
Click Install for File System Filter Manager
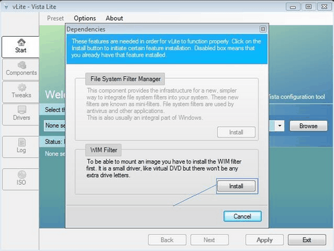tap(236, 132)
